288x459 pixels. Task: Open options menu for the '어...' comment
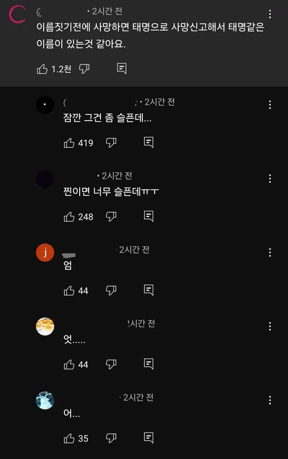click(x=269, y=400)
